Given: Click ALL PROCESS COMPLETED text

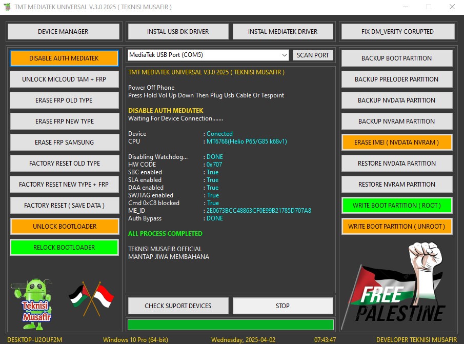Looking at the screenshot, I should (165, 234).
